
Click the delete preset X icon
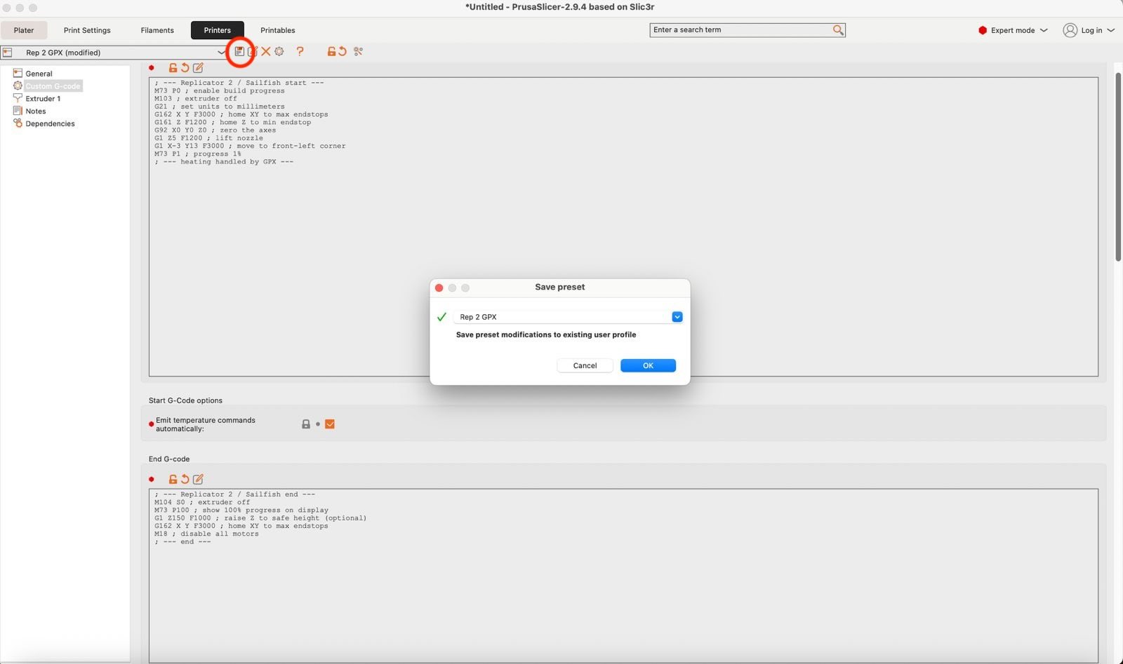click(266, 51)
